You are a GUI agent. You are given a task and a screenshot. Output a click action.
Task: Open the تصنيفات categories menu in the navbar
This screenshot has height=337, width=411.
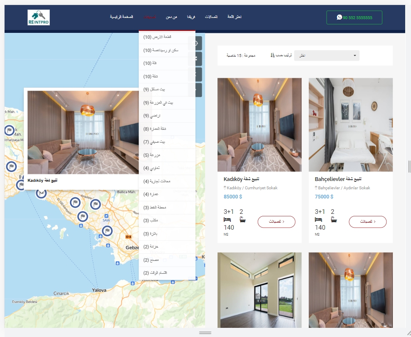(150, 17)
